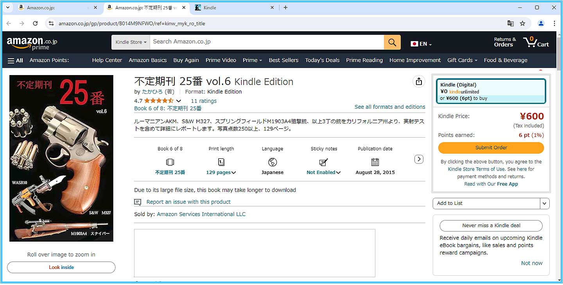This screenshot has height=285, width=563.
Task: Open Best Sellers in navigation bar
Action: (x=283, y=60)
